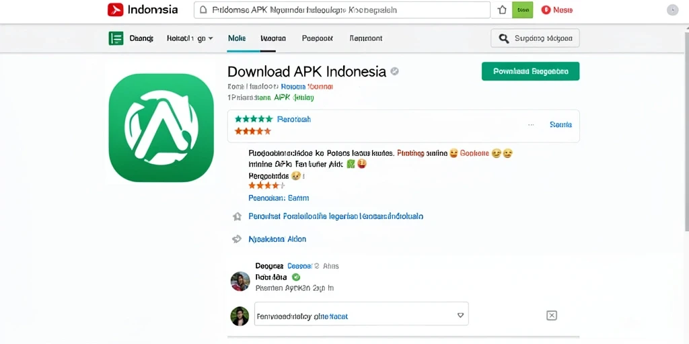Expand the comment field dropdown arrow

[x=460, y=315]
